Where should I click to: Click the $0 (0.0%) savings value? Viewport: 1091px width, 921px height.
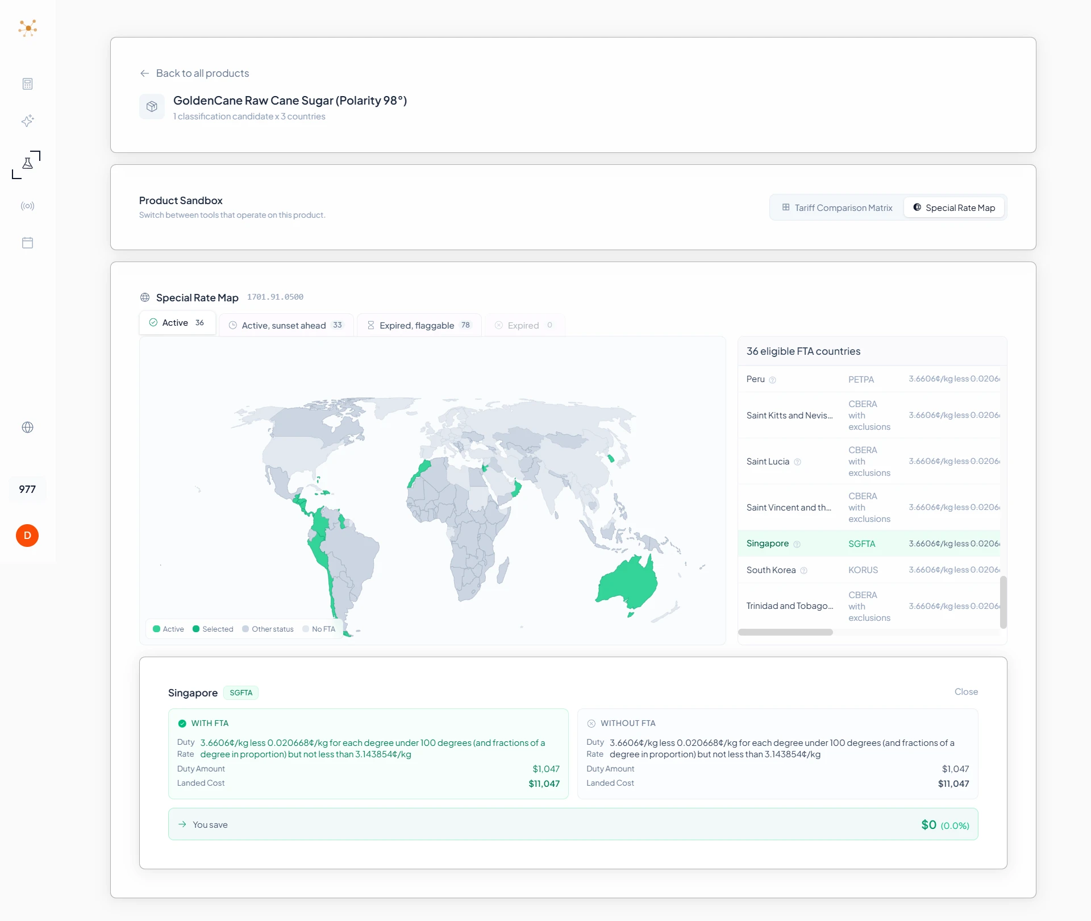click(x=945, y=824)
